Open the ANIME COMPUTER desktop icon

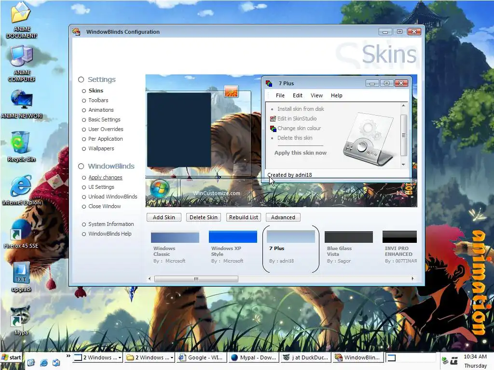[x=21, y=57]
